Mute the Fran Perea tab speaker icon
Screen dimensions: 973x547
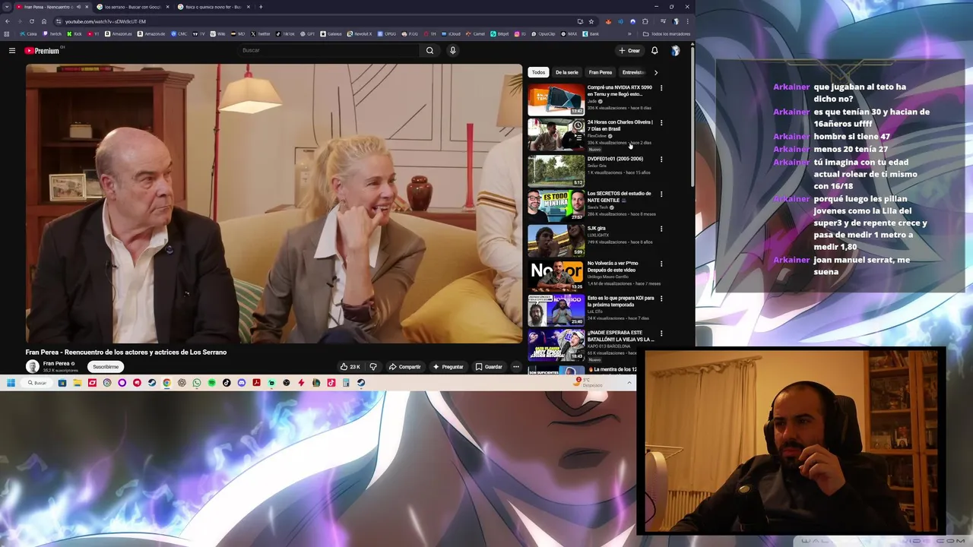click(78, 7)
